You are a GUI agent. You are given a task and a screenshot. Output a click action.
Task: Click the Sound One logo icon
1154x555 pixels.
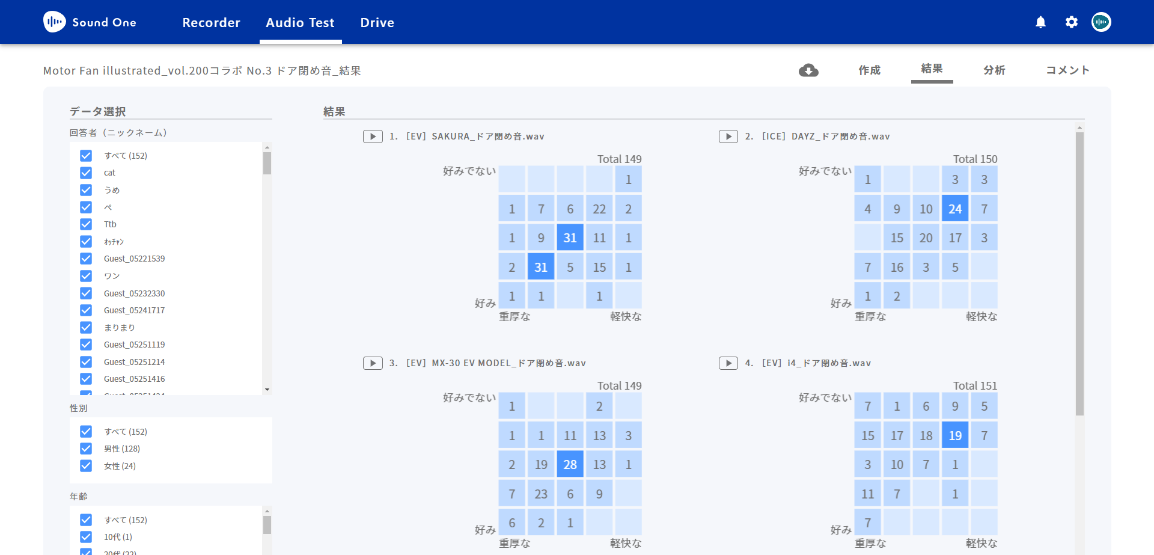pos(55,22)
